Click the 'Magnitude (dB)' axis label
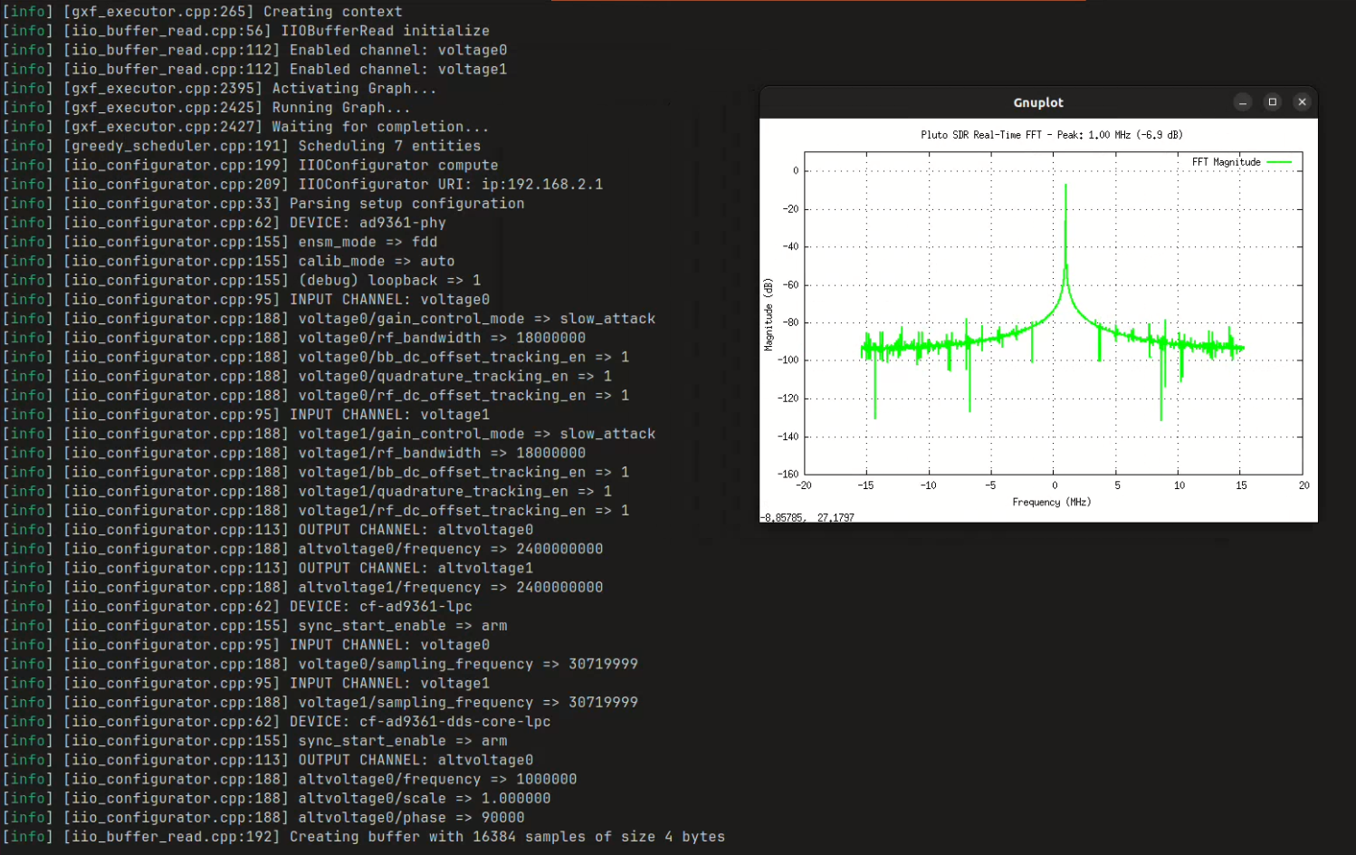This screenshot has height=855, width=1356. [769, 314]
